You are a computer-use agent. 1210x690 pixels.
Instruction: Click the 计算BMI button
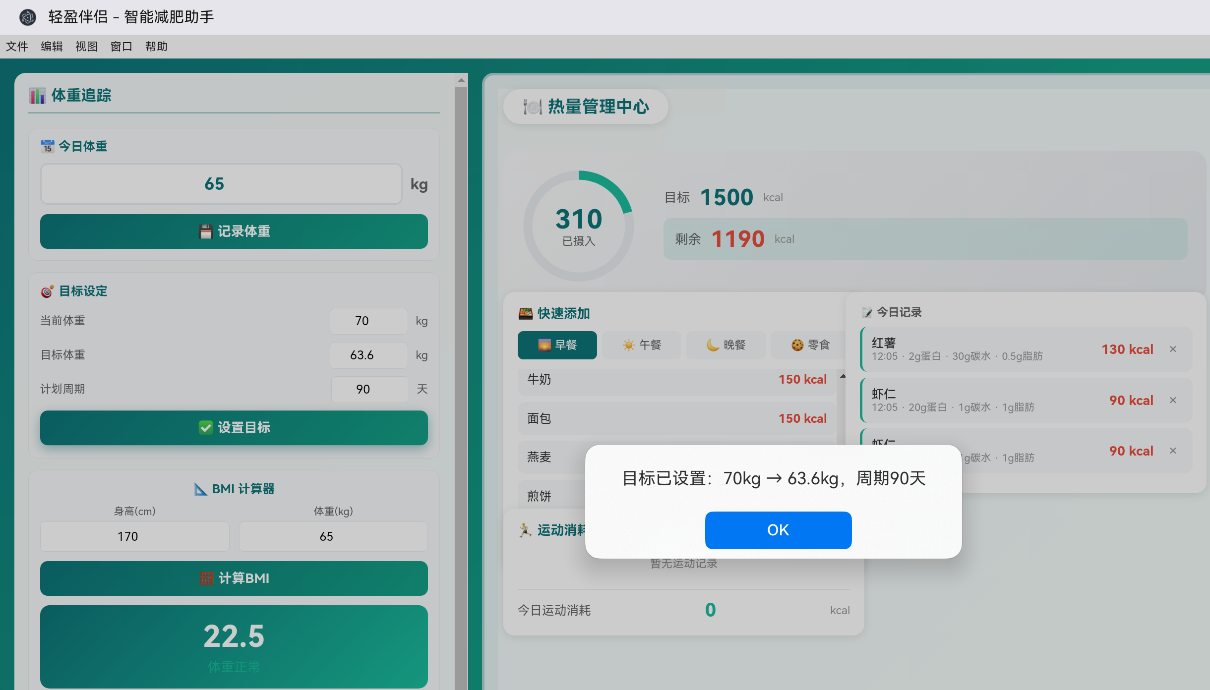pyautogui.click(x=234, y=578)
